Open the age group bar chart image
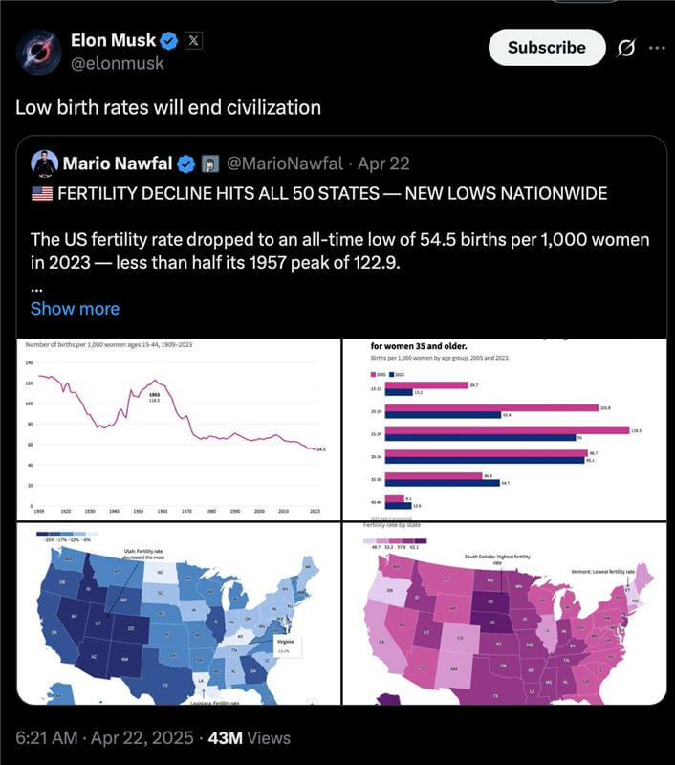Screen dimensions: 675x765 [x=505, y=429]
